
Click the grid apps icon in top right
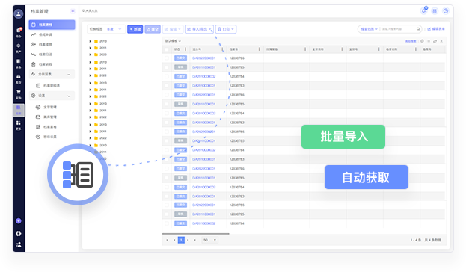pyautogui.click(x=435, y=11)
